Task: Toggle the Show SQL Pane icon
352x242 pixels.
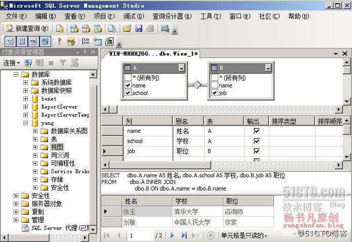Action: pos(33,41)
